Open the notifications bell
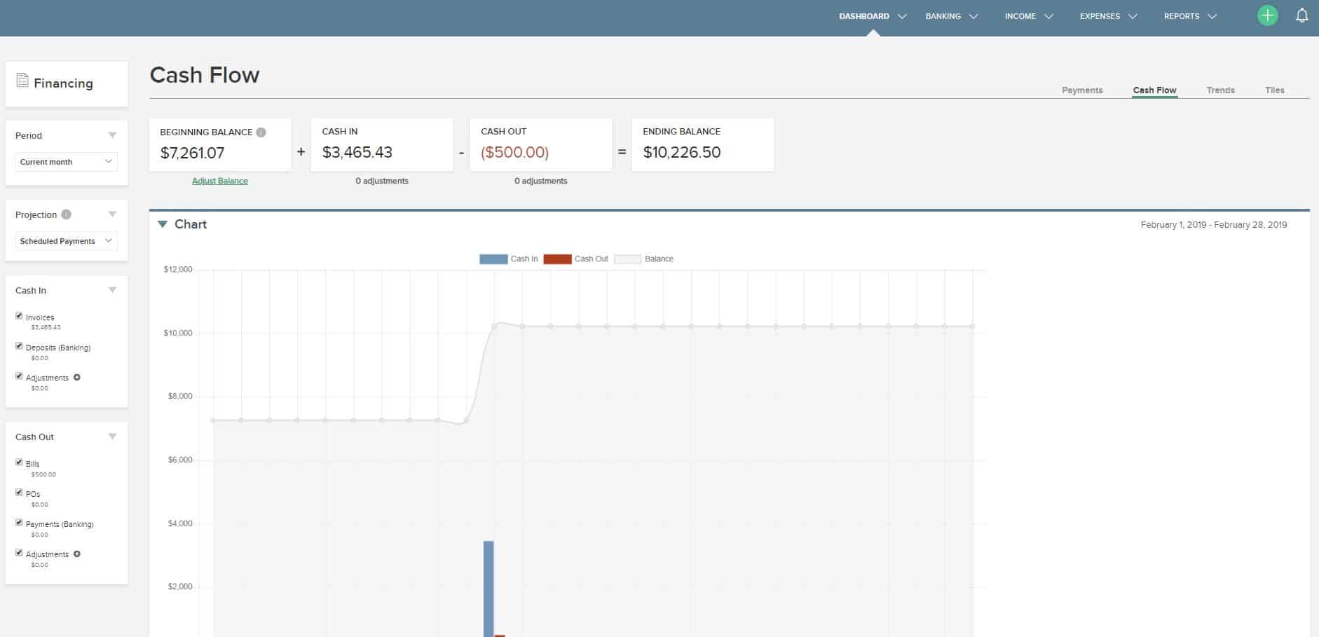Image resolution: width=1319 pixels, height=637 pixels. (x=1301, y=15)
